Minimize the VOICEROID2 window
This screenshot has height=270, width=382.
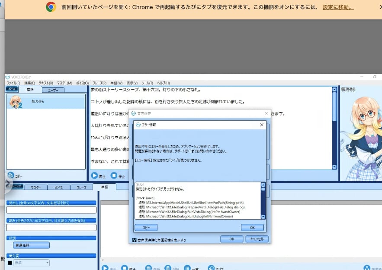click(362, 77)
